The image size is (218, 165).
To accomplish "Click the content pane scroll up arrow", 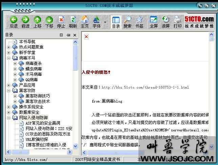I will [x=211, y=34].
